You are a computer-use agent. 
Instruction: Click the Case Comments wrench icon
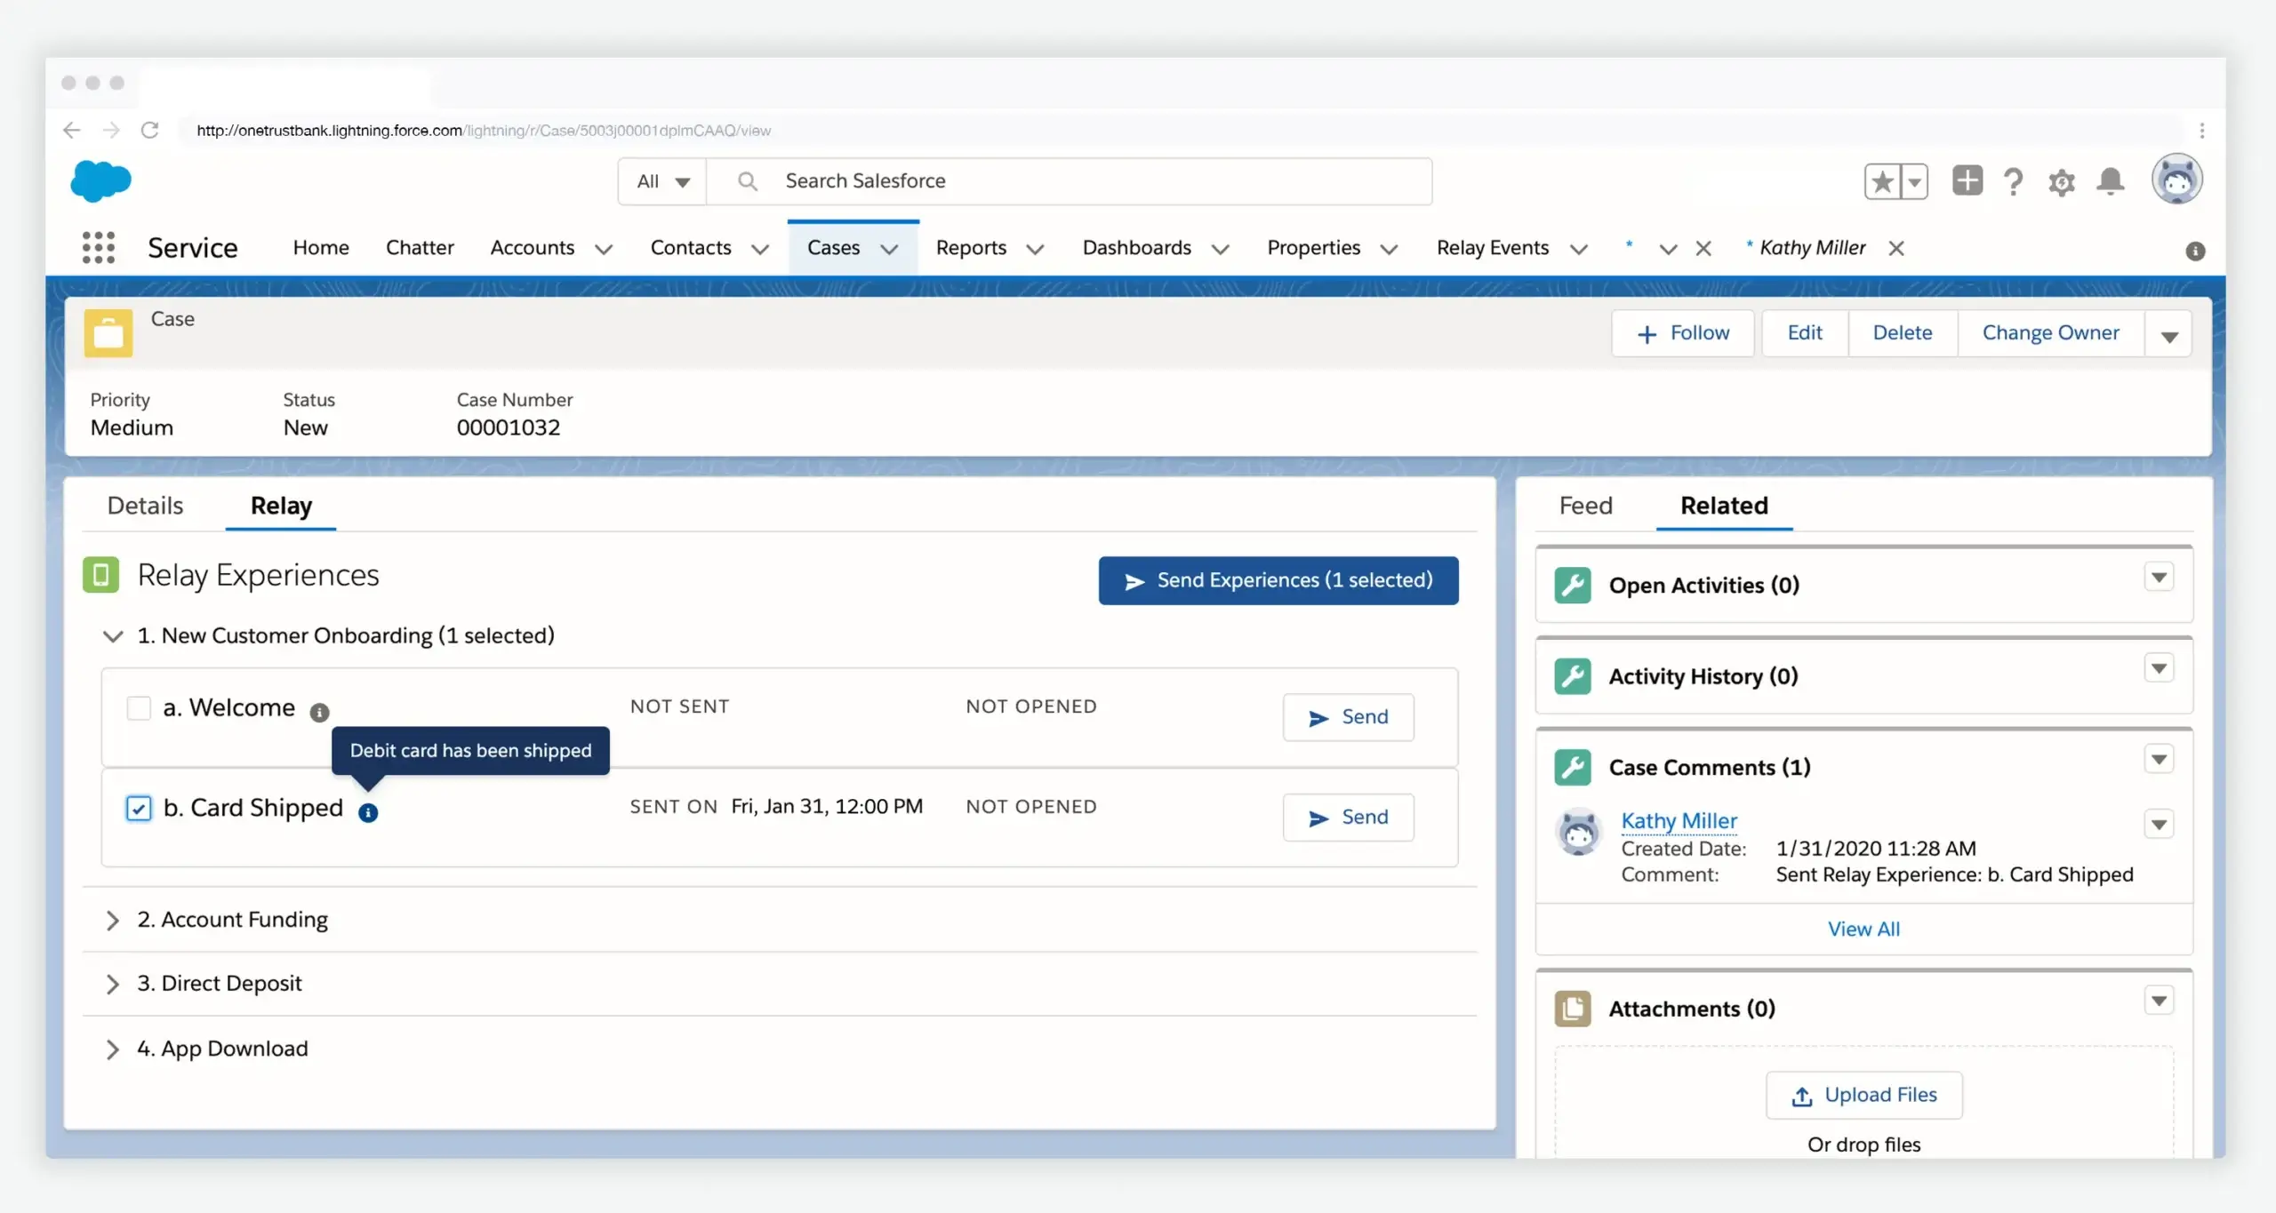click(1573, 767)
